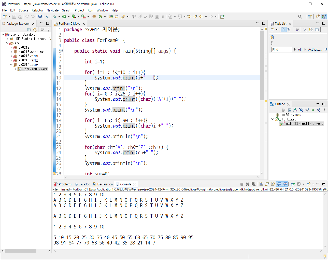Click Remove All Terminated Launches icon
The height and width of the screenshot is (260, 328).
(253, 184)
